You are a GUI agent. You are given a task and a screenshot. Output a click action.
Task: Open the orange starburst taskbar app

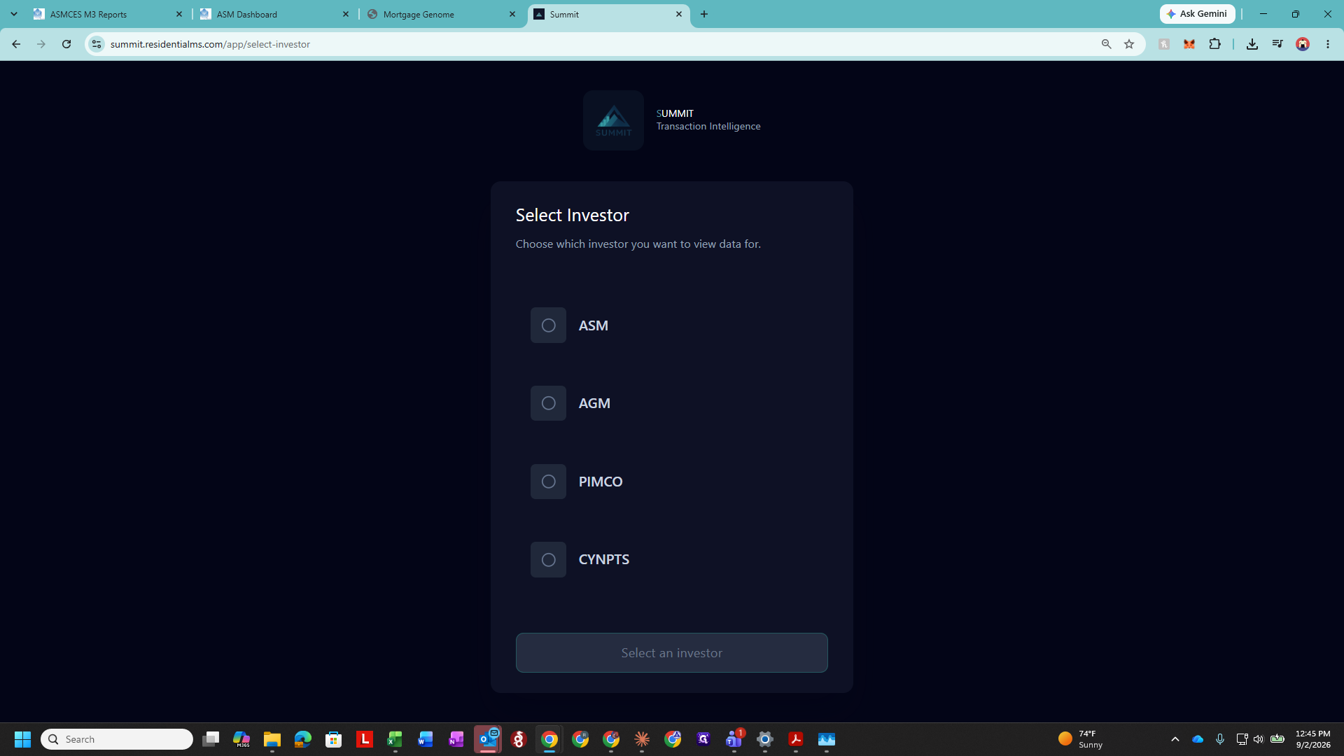(x=642, y=739)
